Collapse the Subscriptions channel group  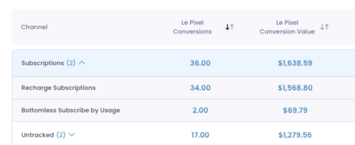pyautogui.click(x=82, y=63)
